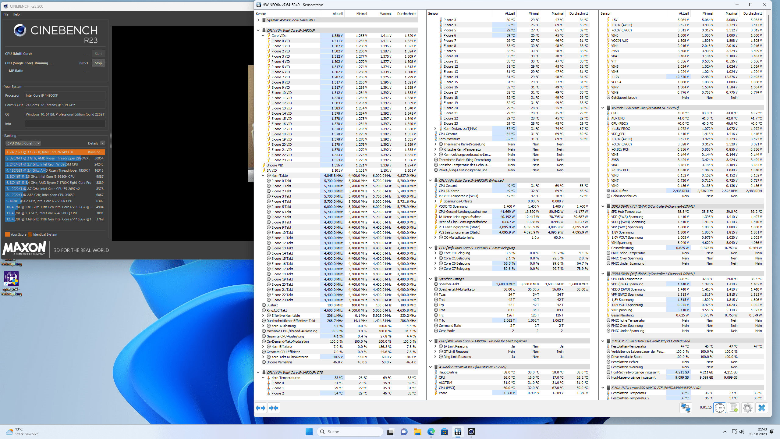Collapse the DDR5 DIMM [#1] section

click(603, 206)
